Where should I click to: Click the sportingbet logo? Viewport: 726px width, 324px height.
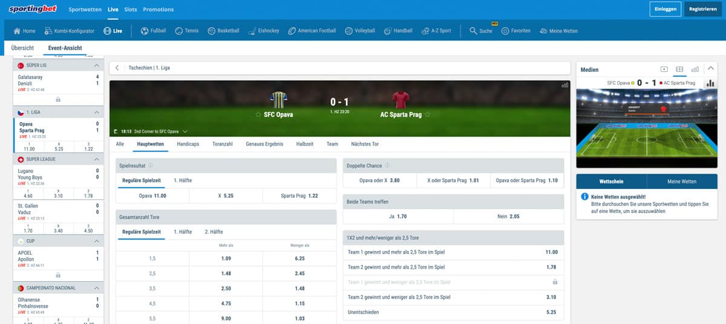(33, 9)
